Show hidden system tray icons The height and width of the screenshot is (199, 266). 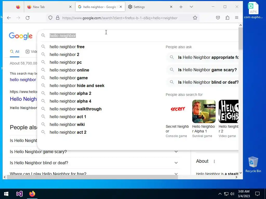[x=220, y=194]
